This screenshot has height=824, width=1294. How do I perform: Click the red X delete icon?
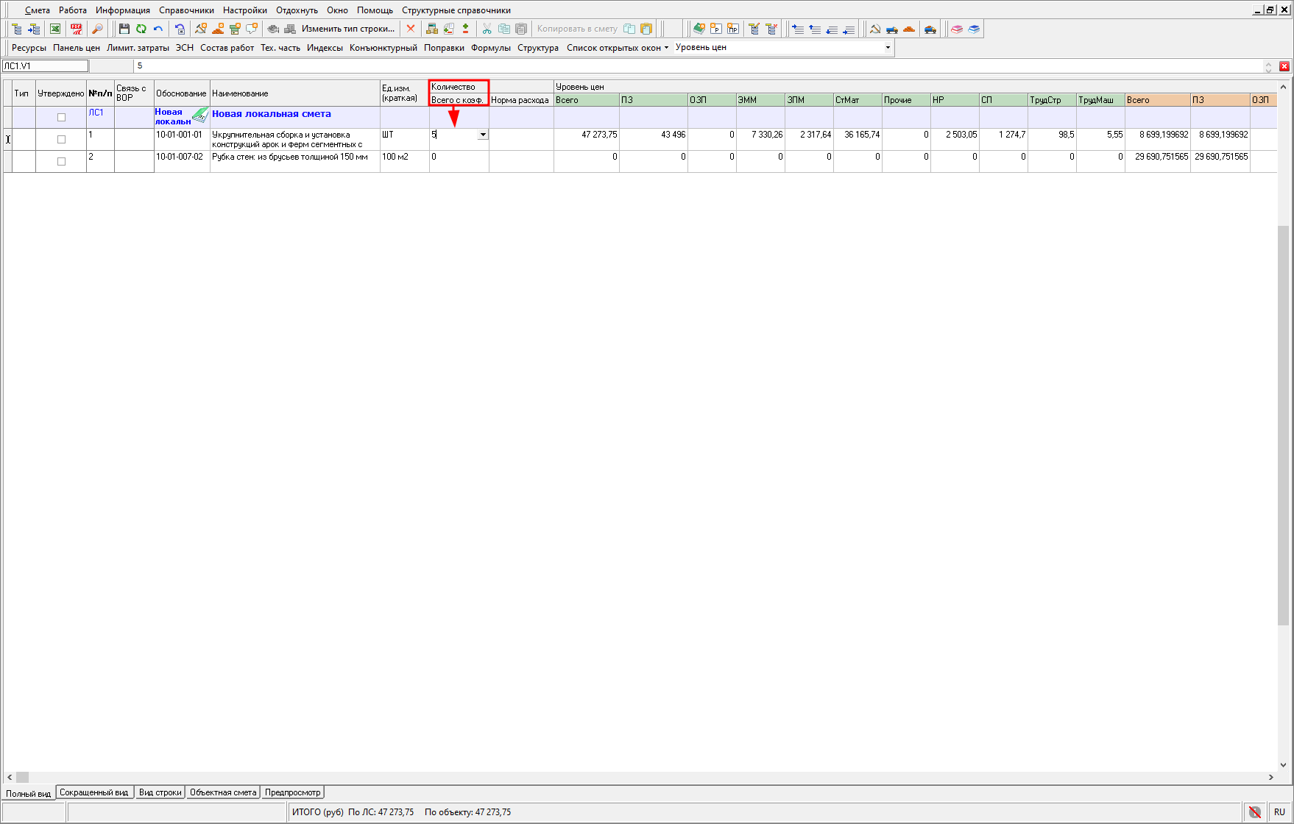411,29
